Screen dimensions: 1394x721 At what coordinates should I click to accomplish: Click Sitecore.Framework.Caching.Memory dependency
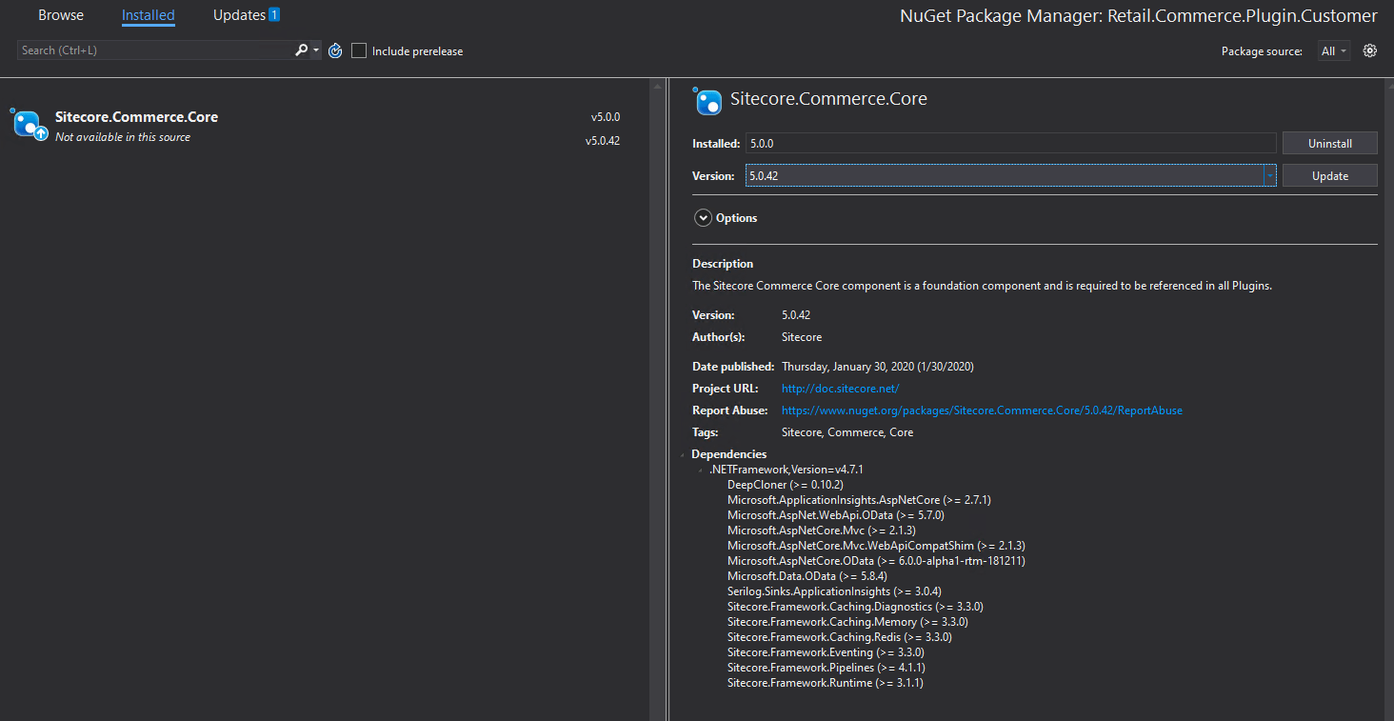click(x=847, y=622)
